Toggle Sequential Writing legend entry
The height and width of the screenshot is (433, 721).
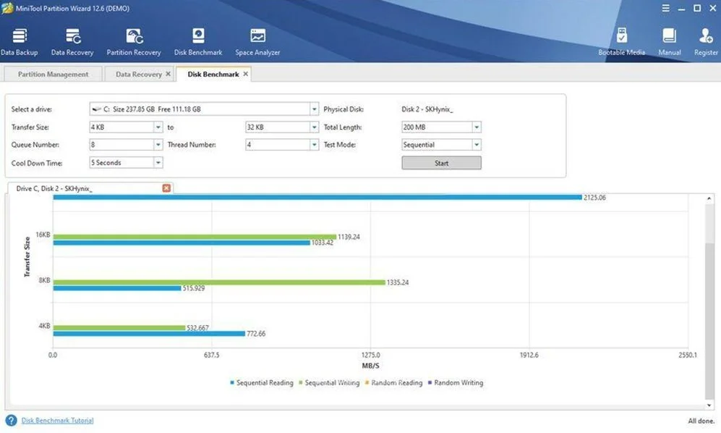pos(329,382)
